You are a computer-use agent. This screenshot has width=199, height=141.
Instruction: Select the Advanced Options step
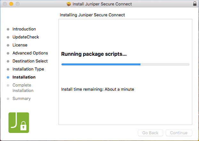[x=30, y=53]
